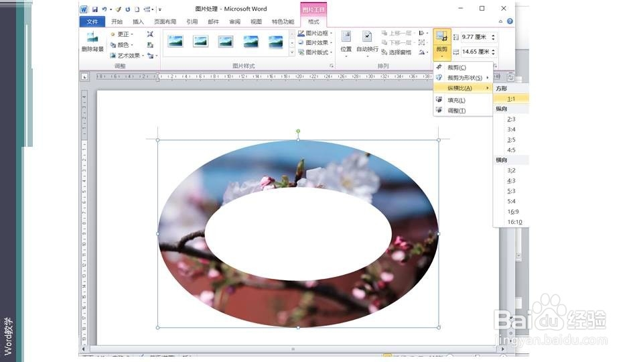Customize quick access toolbar dropdown arrow
643x362 pixels.
(160, 9)
